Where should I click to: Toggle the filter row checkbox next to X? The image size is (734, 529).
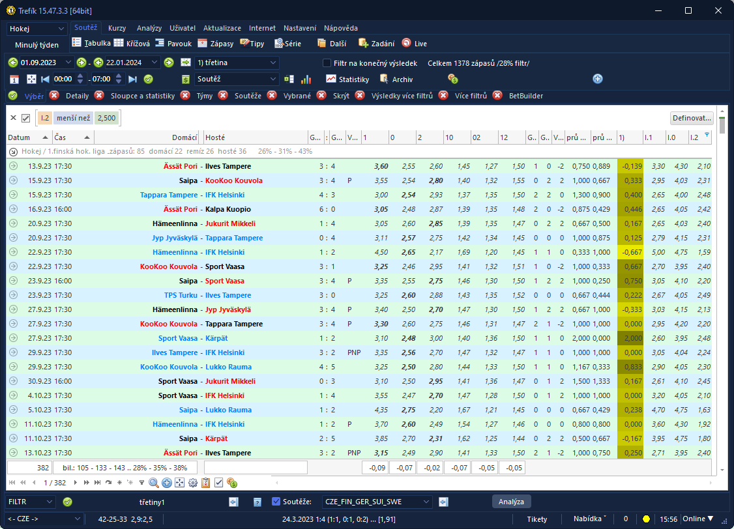(26, 118)
